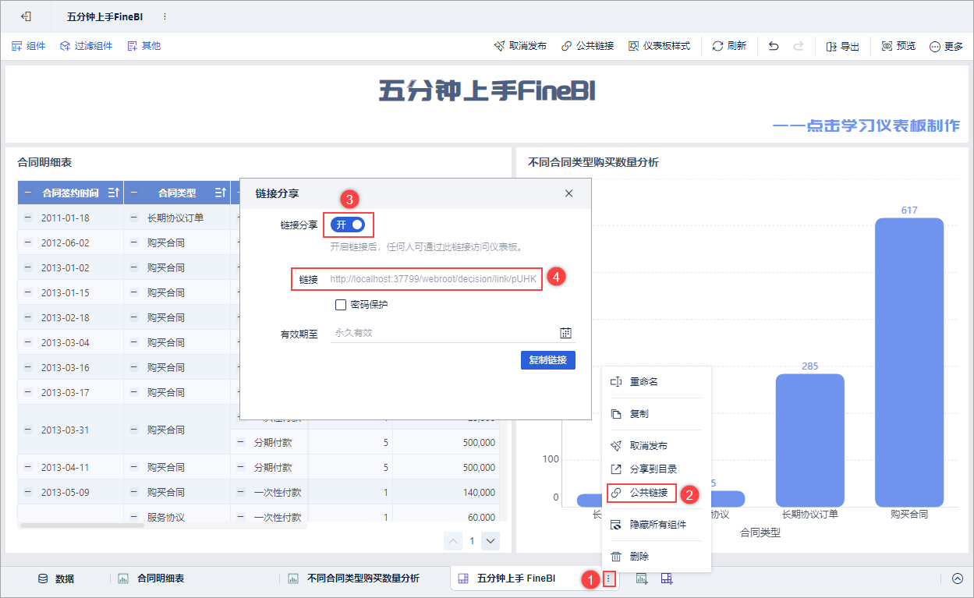Image resolution: width=974 pixels, height=598 pixels.
Task: Open the 其他 components tool
Action: click(143, 46)
